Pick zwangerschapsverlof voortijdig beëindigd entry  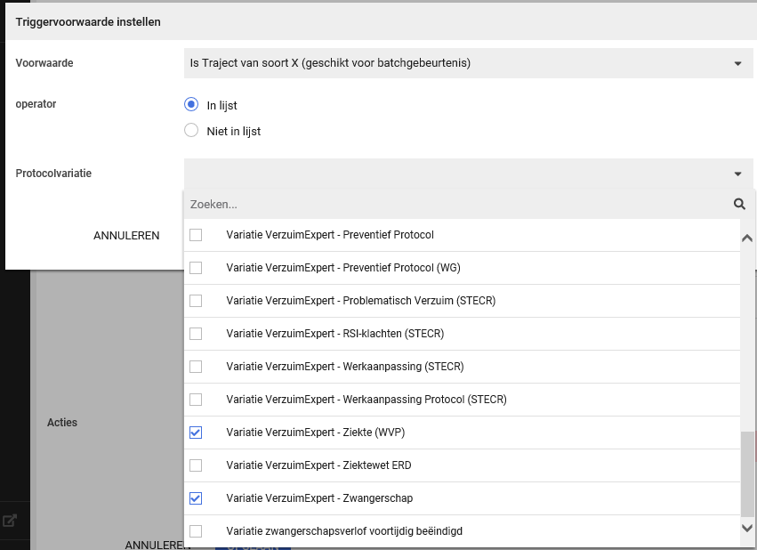(x=344, y=531)
